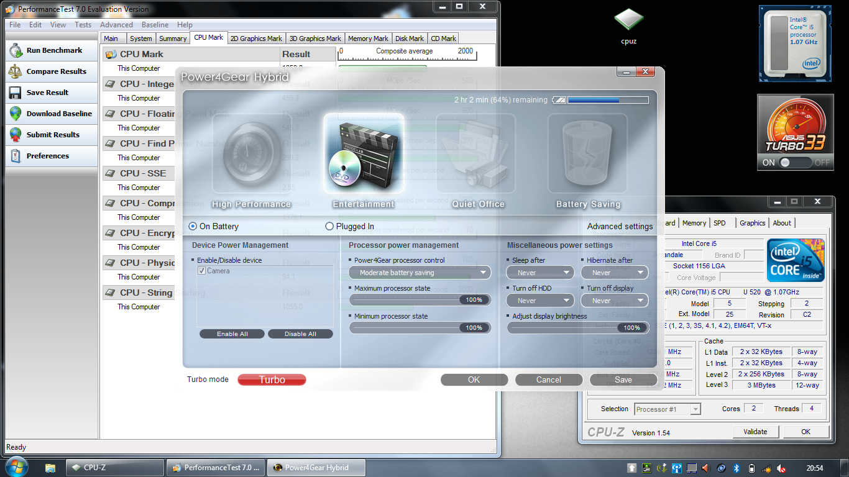Select the Battery Saving mode icon
The image size is (849, 477).
[587, 153]
